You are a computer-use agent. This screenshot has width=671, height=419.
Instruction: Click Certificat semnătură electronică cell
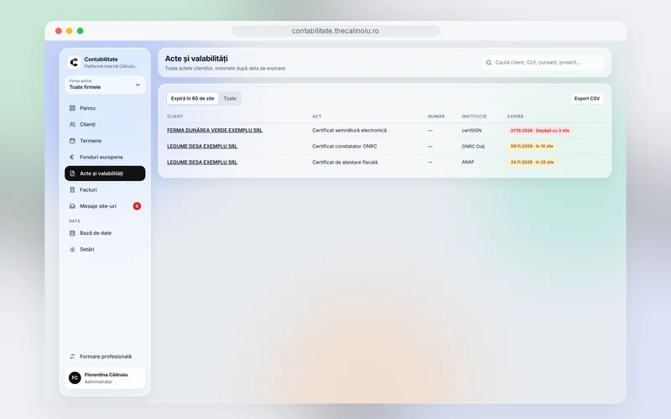pyautogui.click(x=349, y=131)
